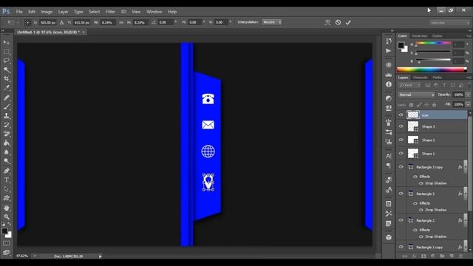Click the Add layer style fx icon
Screen dimensions: 473x266
pos(414,256)
